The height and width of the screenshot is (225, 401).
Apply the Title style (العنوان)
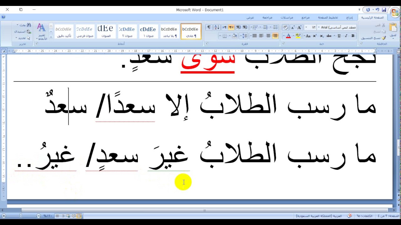coord(106,32)
